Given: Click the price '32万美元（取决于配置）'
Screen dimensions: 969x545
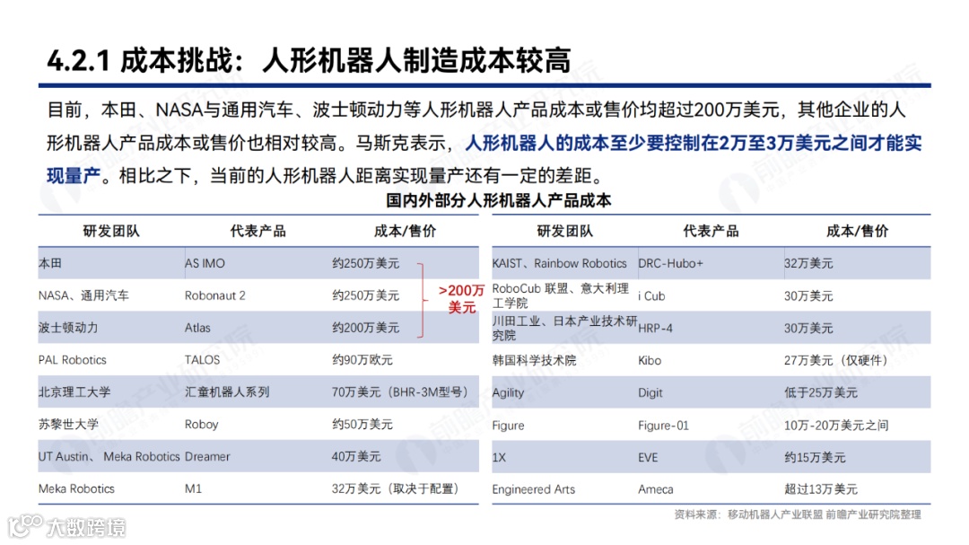Looking at the screenshot, I should point(398,488).
